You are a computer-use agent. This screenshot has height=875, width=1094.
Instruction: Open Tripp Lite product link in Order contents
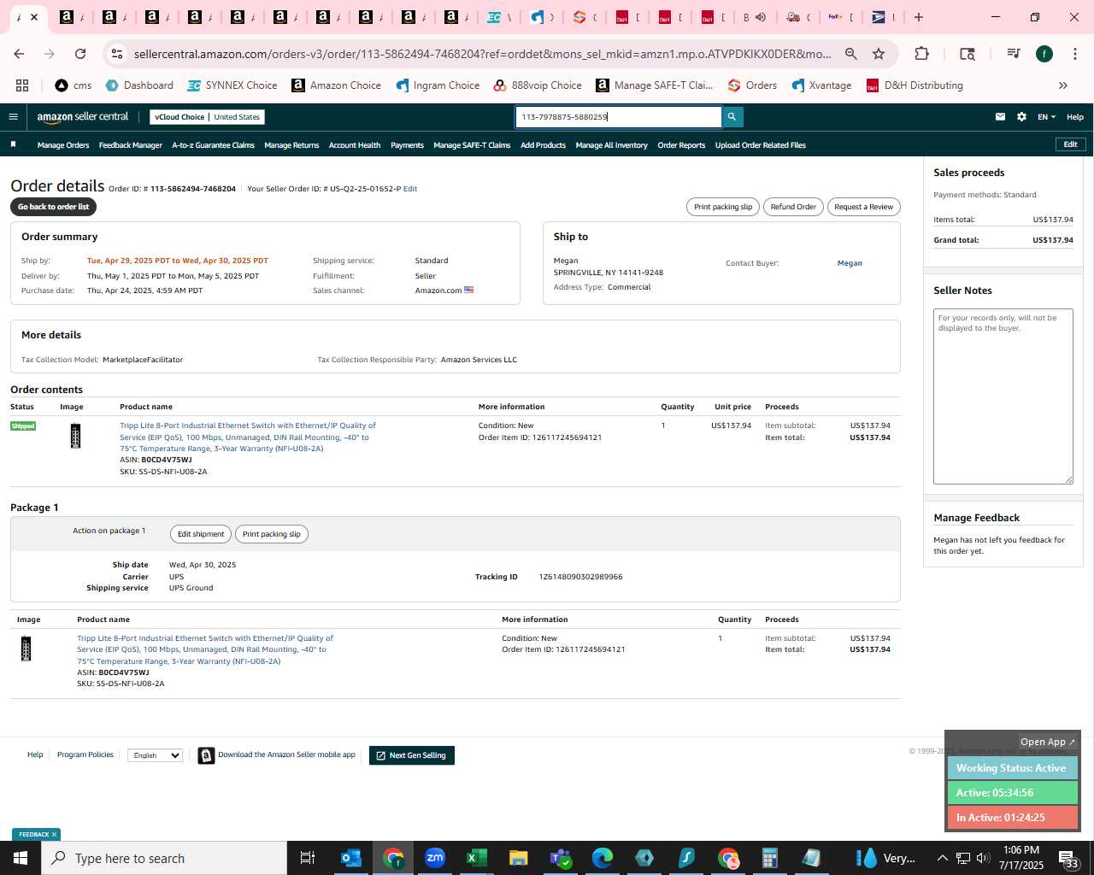(248, 437)
